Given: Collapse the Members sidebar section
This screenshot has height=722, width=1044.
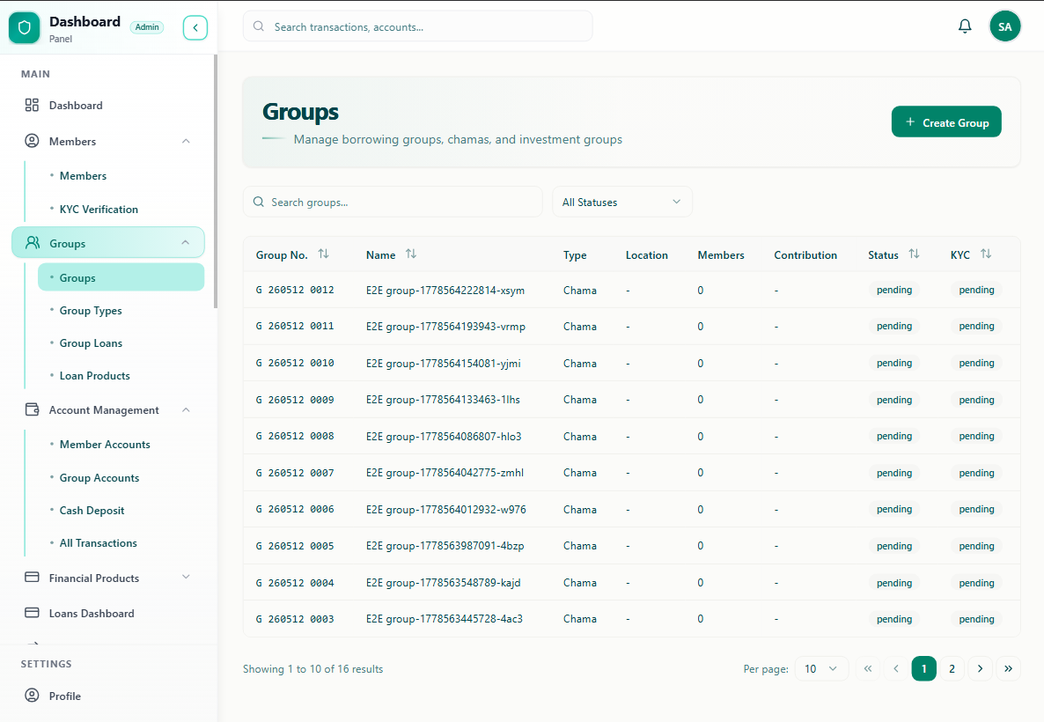Looking at the screenshot, I should (186, 141).
